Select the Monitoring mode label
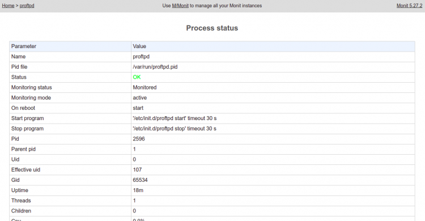The height and width of the screenshot is (221, 425). [31, 98]
